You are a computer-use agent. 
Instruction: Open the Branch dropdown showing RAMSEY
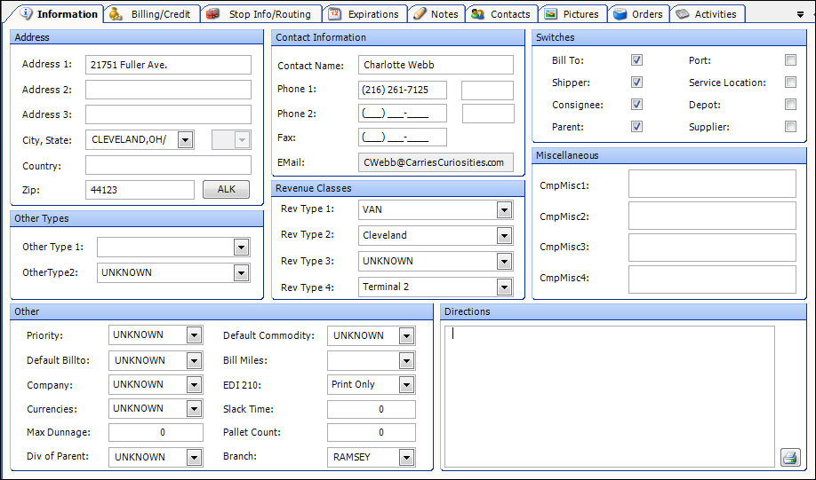406,458
